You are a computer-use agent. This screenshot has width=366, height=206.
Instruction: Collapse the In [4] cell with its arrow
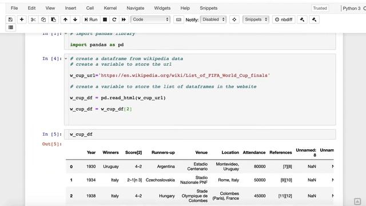(66, 58)
